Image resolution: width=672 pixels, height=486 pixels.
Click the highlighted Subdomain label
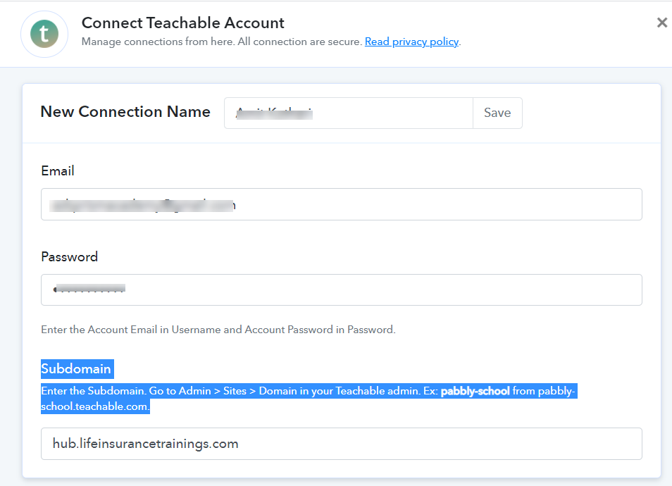click(x=76, y=369)
